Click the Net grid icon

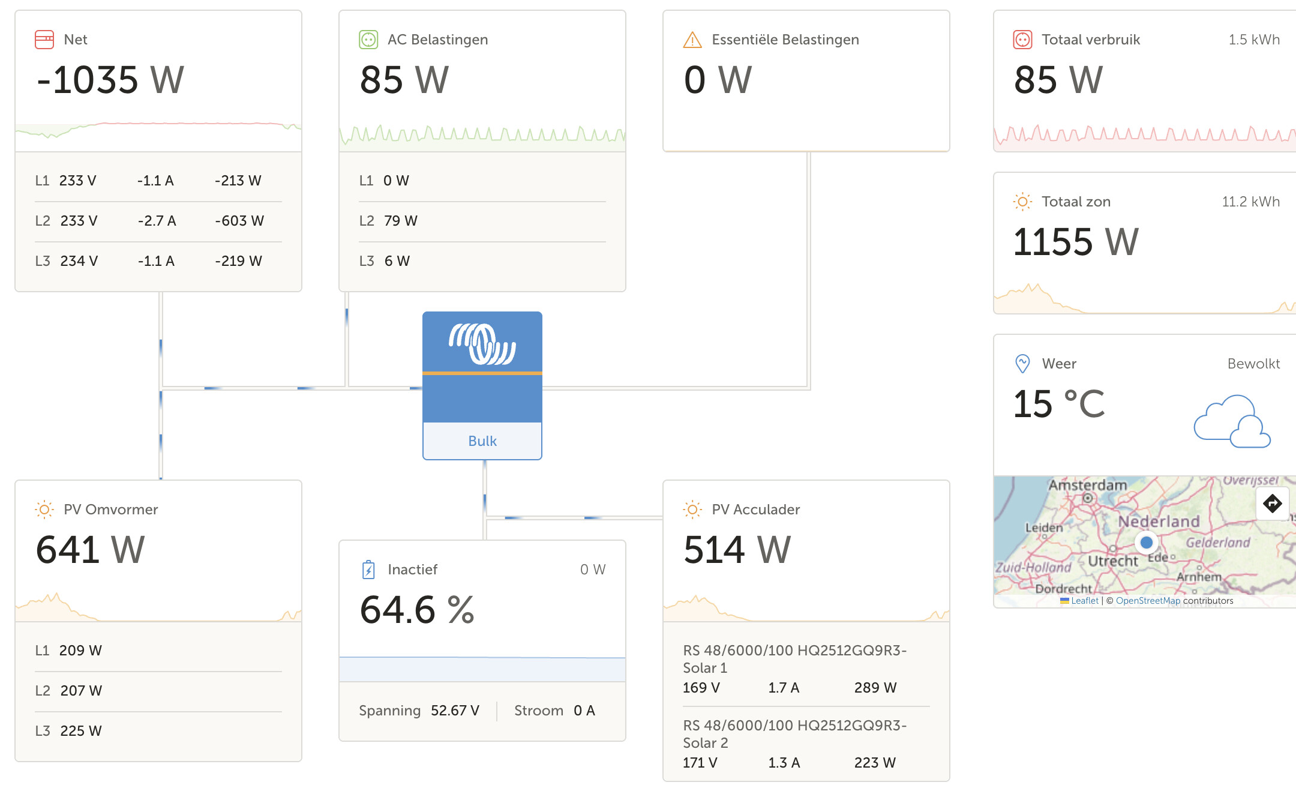click(x=44, y=40)
